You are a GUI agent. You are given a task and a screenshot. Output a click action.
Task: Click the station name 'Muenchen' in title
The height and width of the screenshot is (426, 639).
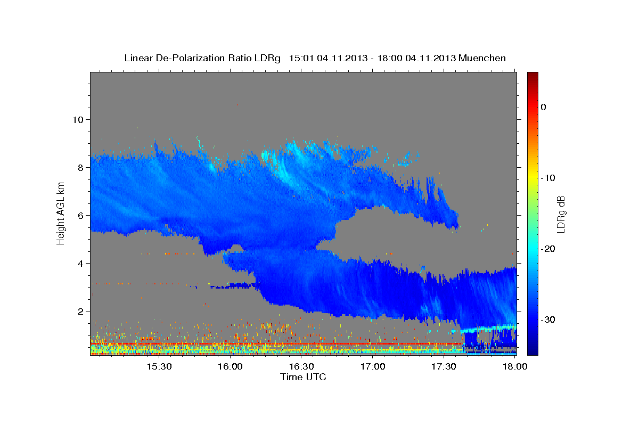483,58
